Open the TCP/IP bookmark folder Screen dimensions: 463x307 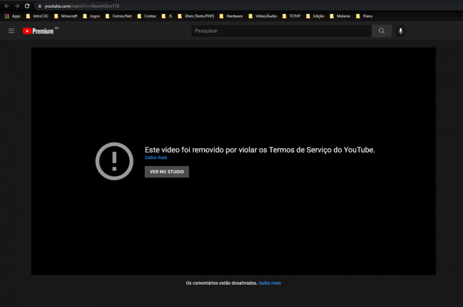(291, 16)
